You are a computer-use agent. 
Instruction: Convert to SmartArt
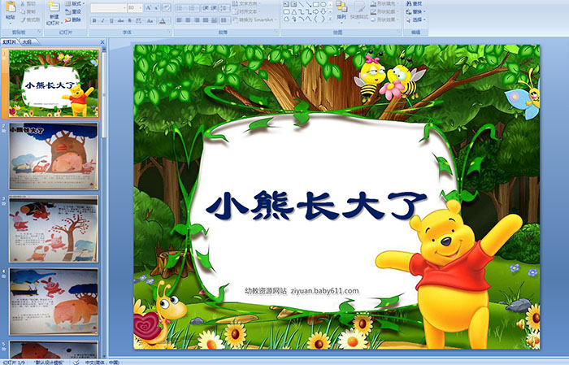coord(254,20)
